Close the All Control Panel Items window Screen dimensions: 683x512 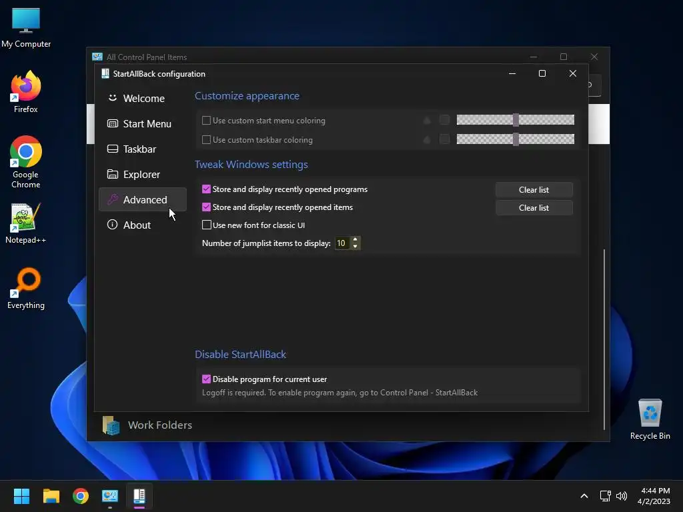pyautogui.click(x=594, y=57)
